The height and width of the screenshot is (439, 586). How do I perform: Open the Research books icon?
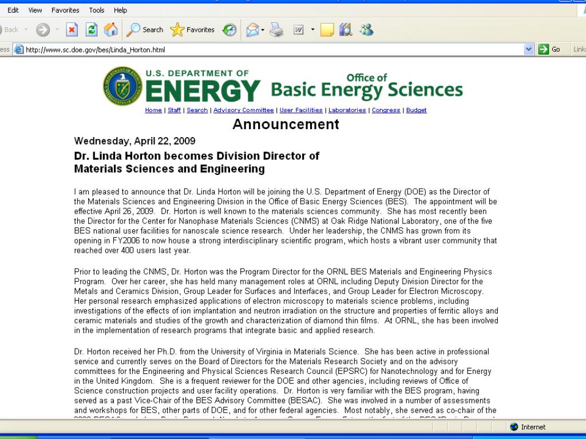click(346, 30)
